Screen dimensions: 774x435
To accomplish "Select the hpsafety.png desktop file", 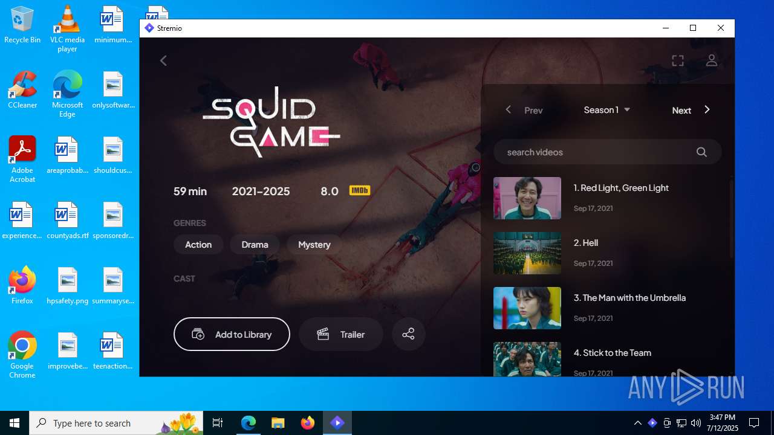I will pos(67,286).
